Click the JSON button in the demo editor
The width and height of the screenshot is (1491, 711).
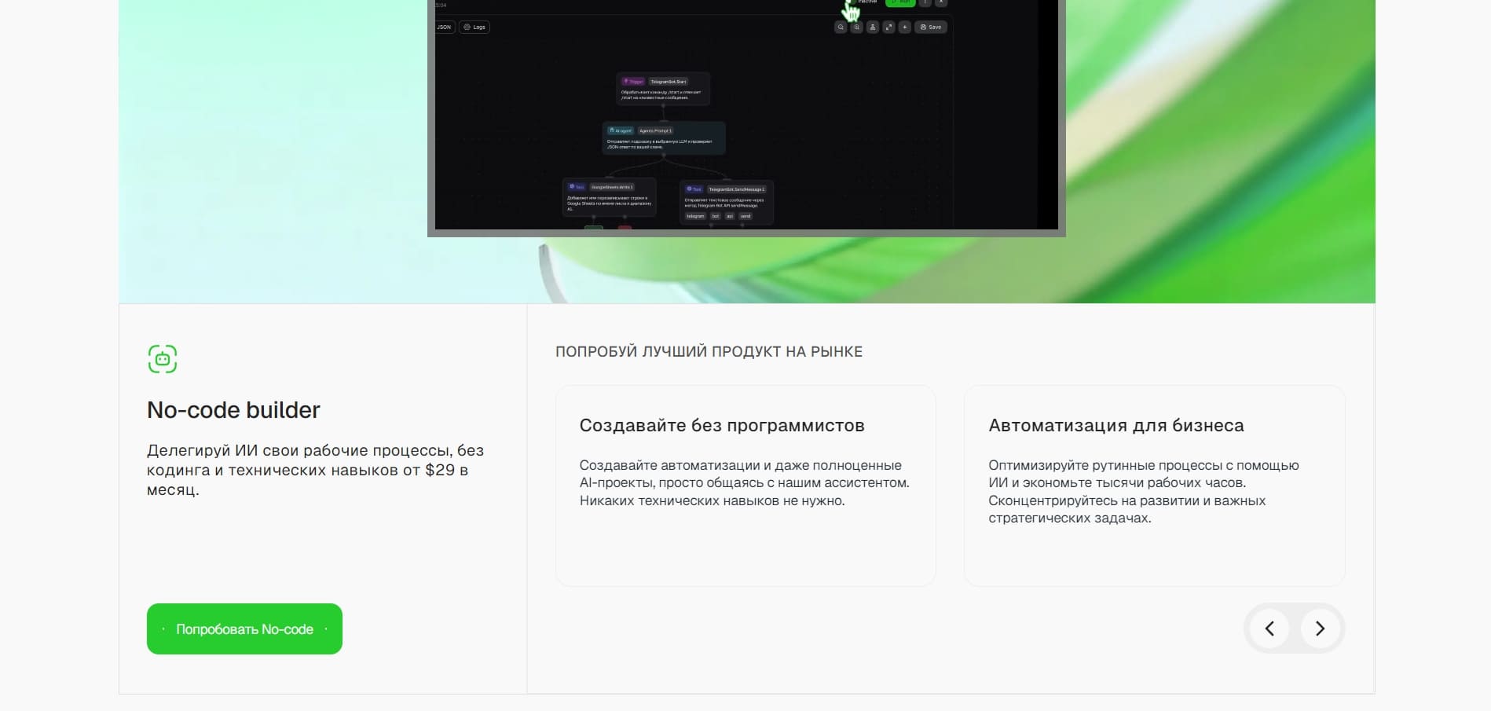(444, 27)
